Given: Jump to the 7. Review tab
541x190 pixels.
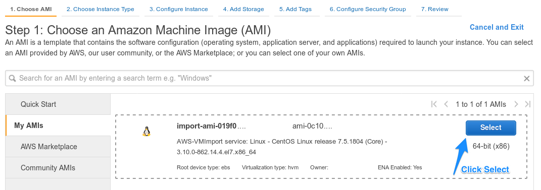Looking at the screenshot, I should pos(435,9).
